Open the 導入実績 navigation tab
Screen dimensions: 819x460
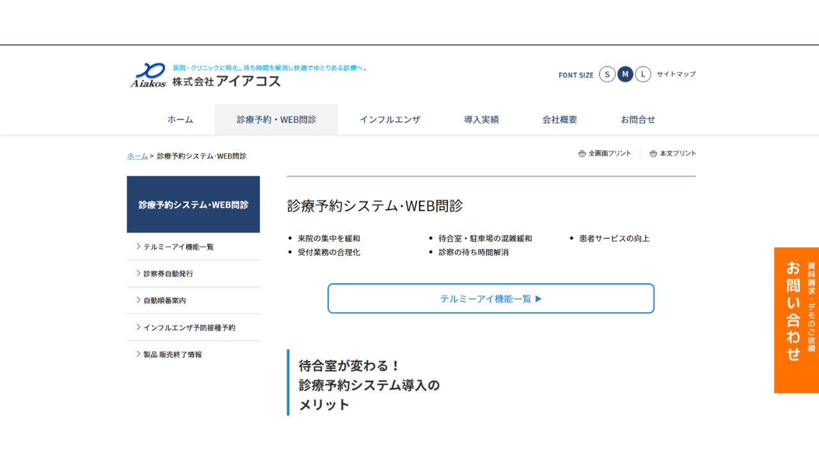pos(481,119)
